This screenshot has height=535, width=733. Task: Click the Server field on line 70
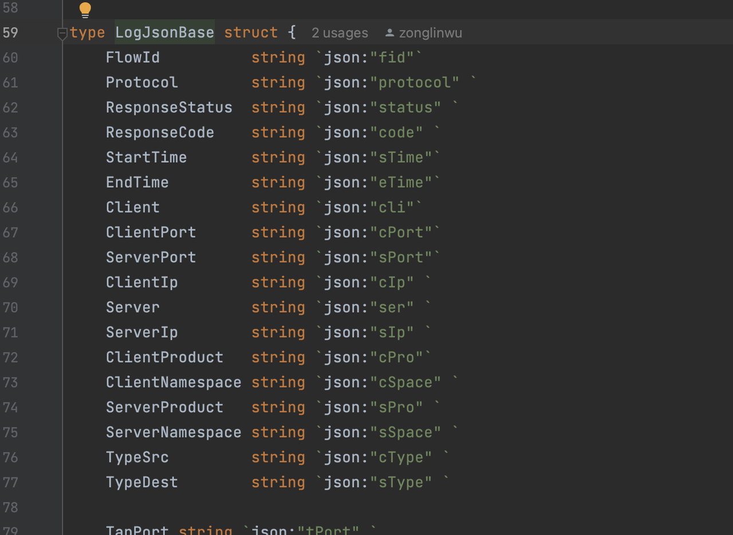[133, 307]
